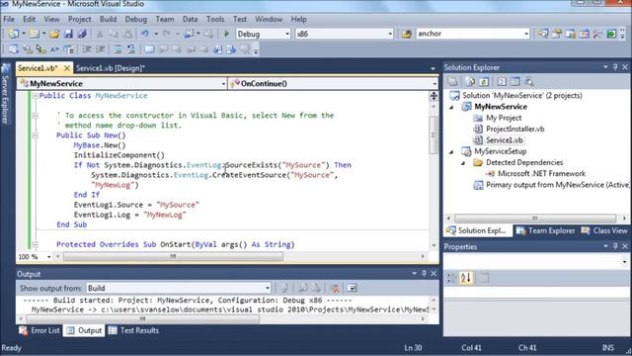Viewport: 632px width, 356px height.
Task: Open the File menu
Action: point(9,19)
